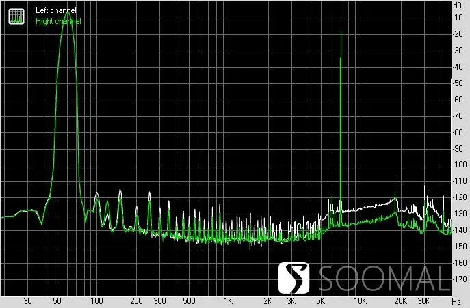This screenshot has height=308, width=470.
Task: Click the '10K' frequency axis label
Action: tap(360, 300)
